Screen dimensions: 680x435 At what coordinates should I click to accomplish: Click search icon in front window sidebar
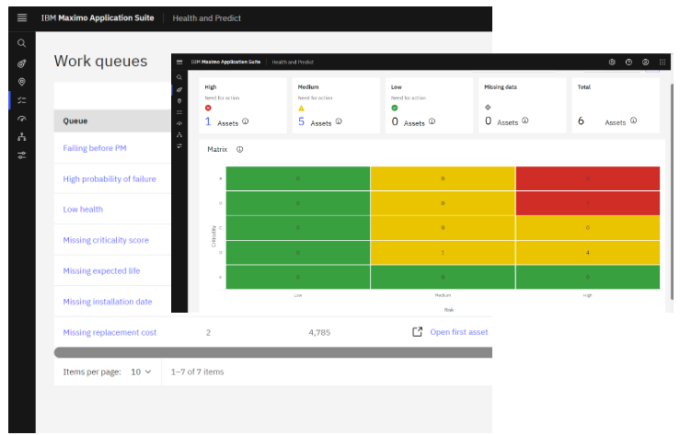[179, 77]
